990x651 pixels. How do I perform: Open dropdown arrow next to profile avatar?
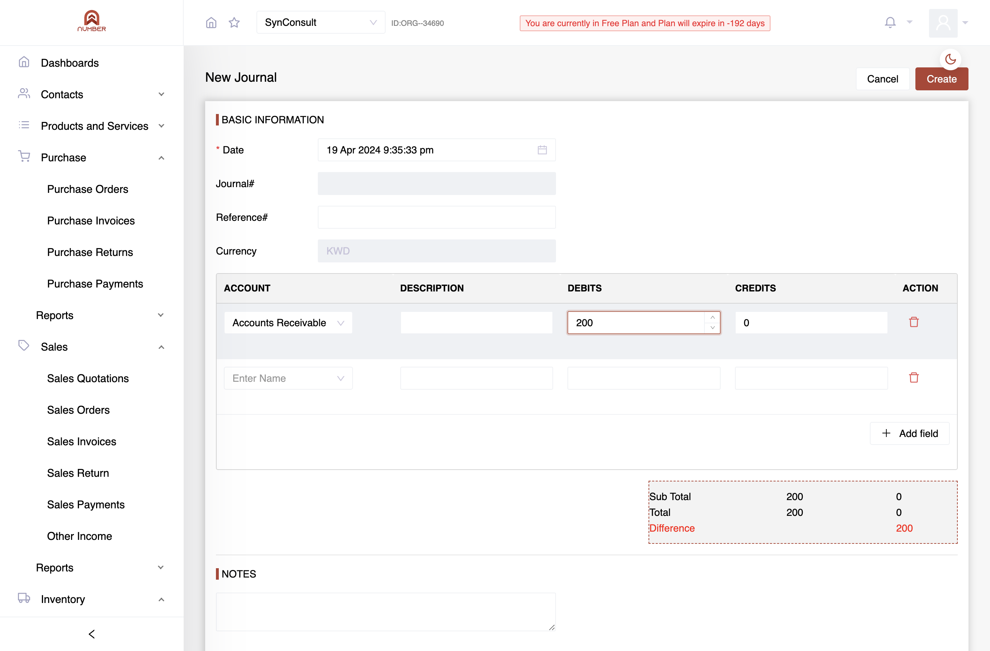966,23
